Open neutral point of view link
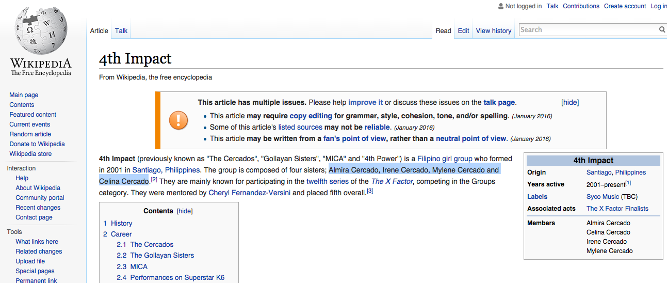Image resolution: width=667 pixels, height=283 pixels. click(x=471, y=138)
